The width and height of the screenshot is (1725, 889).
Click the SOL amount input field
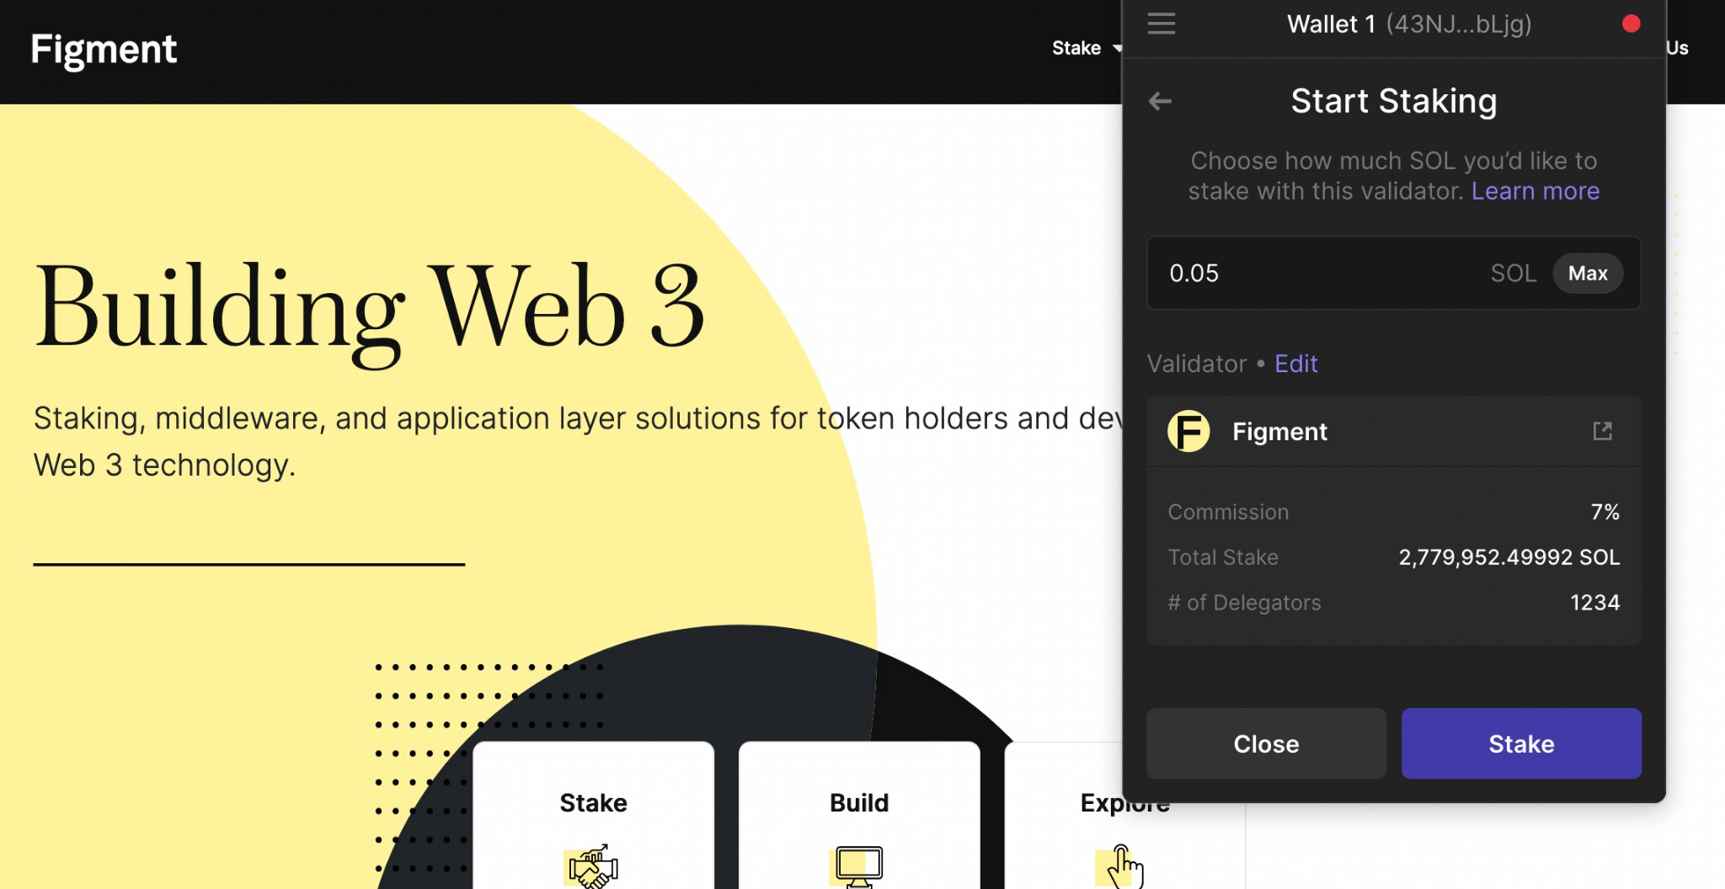point(1393,274)
